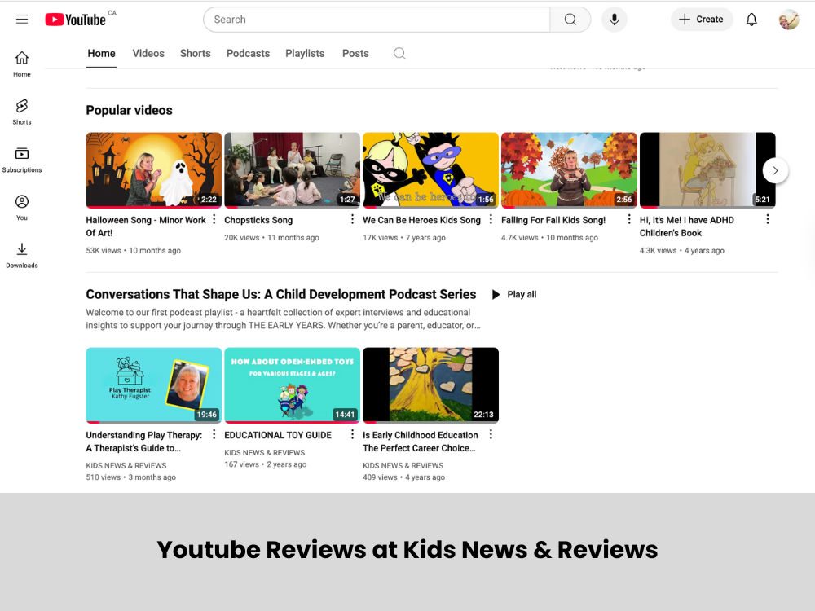
Task: Open Play Therapist Kathy Eugster thumbnail
Action: [x=154, y=385]
